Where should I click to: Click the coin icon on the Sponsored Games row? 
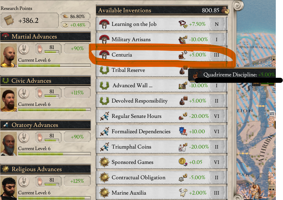click(182, 162)
